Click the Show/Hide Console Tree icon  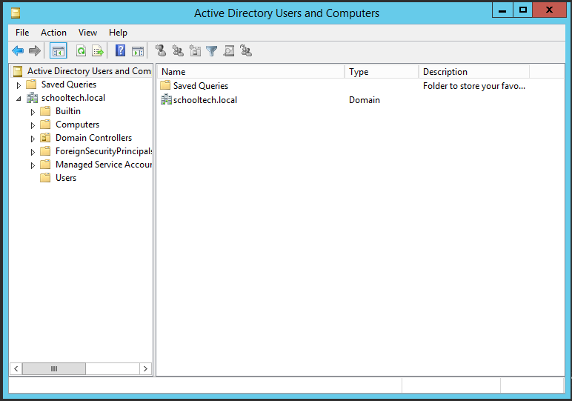tap(59, 51)
